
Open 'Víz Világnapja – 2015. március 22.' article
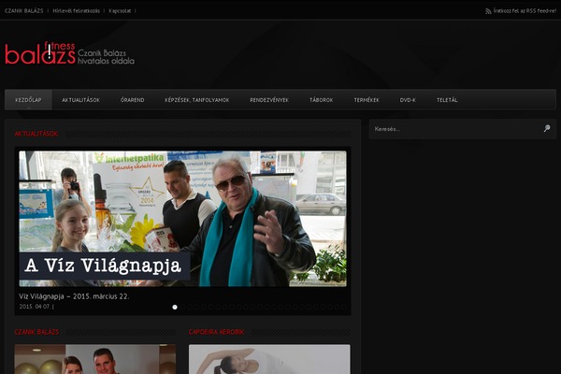point(74,296)
